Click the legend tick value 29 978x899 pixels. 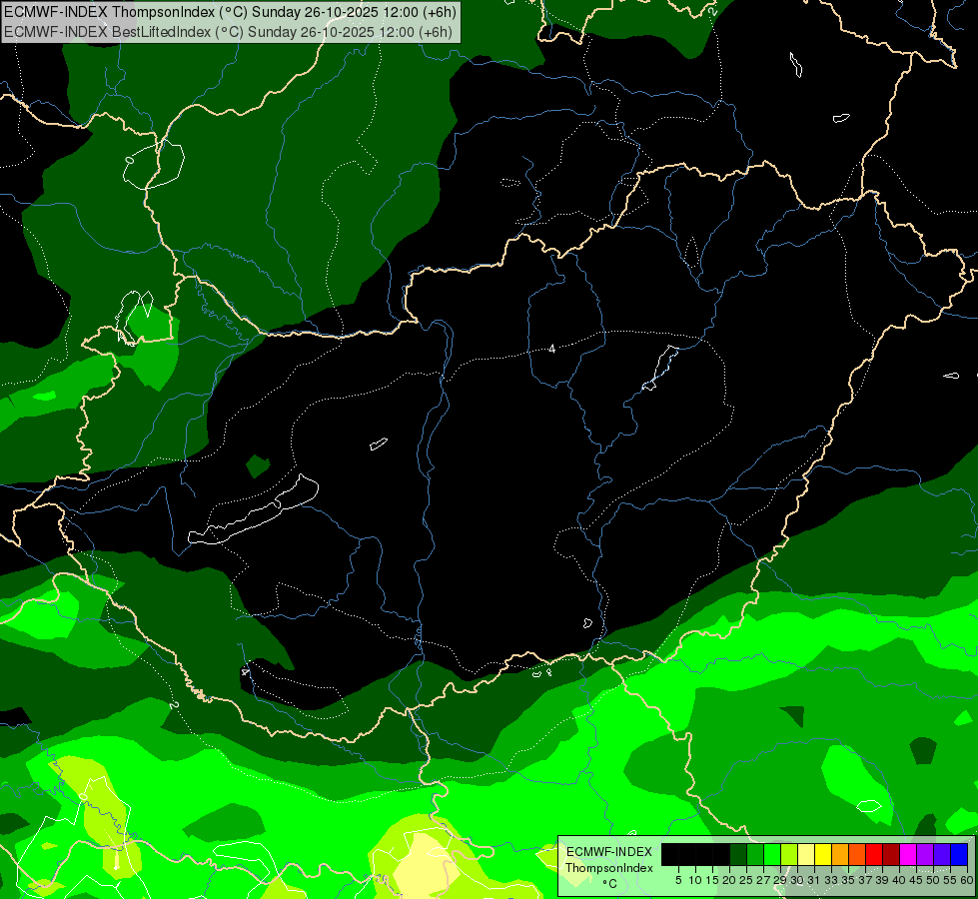pos(780,880)
